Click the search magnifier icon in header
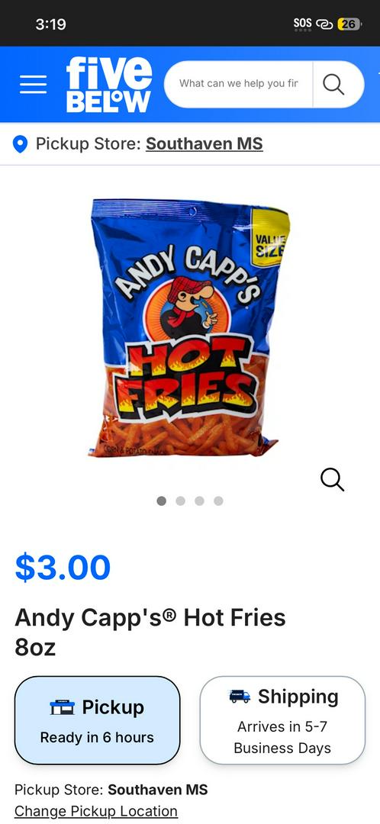This screenshot has width=380, height=824. [333, 84]
